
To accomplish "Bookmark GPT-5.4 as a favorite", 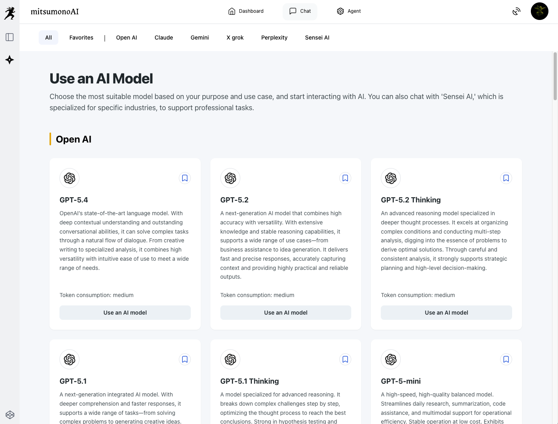I will [185, 178].
